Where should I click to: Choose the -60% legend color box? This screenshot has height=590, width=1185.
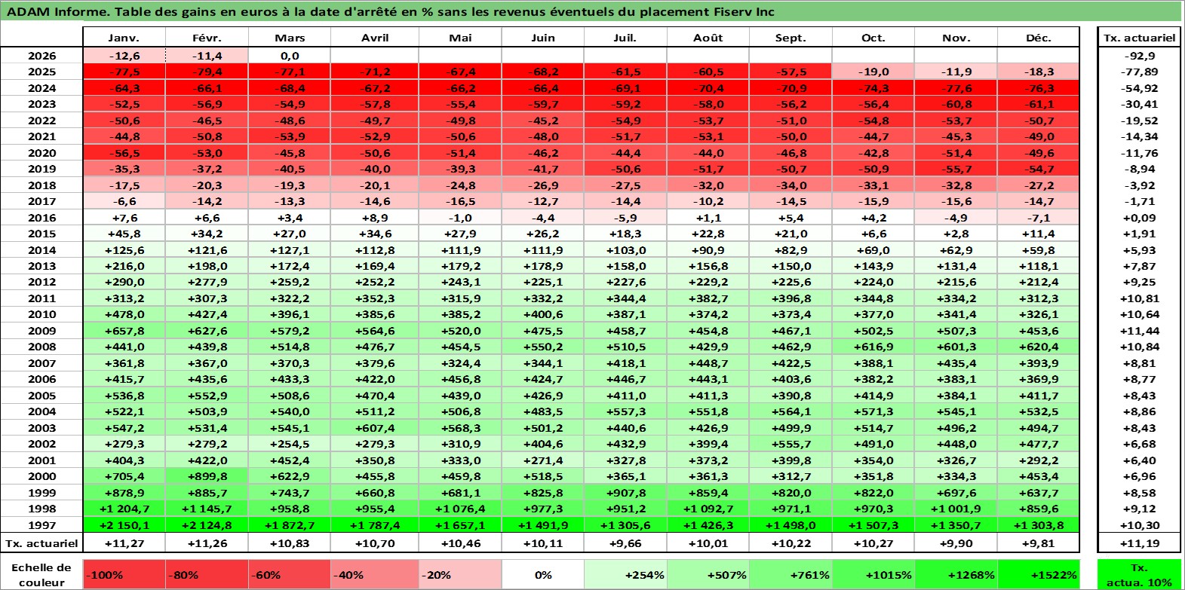tap(290, 574)
